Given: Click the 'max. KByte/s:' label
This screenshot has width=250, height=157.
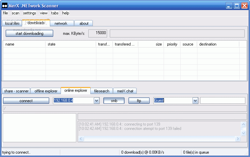Looking at the screenshot, I should click(x=74, y=34).
